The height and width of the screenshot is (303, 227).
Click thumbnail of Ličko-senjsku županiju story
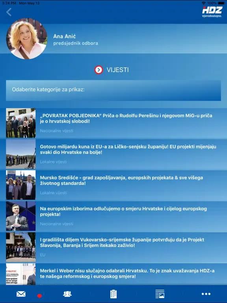point(21,154)
